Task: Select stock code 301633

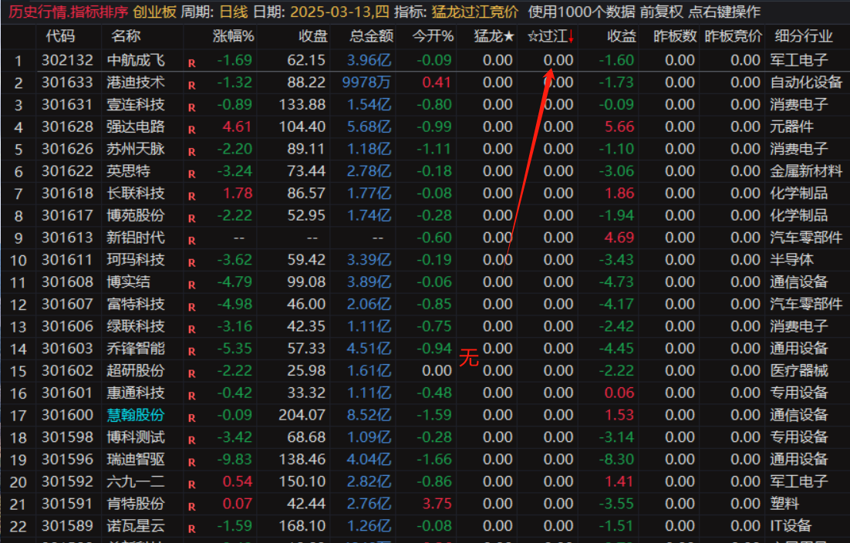Action: 67,82
